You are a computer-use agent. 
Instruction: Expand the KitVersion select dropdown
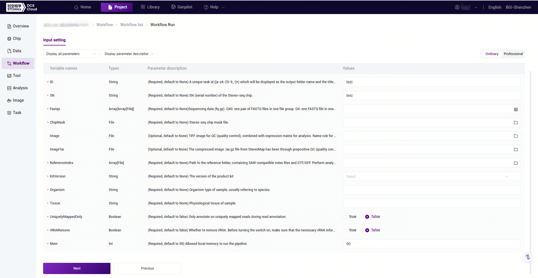click(x=431, y=176)
